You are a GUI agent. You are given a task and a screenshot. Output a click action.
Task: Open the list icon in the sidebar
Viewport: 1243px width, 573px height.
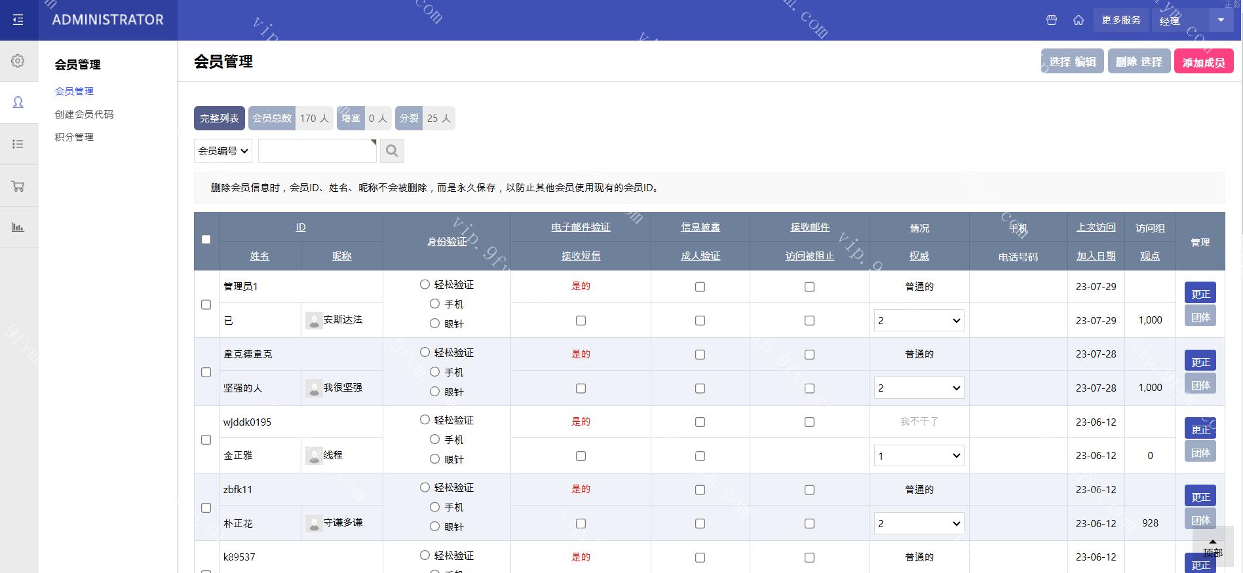click(x=18, y=144)
